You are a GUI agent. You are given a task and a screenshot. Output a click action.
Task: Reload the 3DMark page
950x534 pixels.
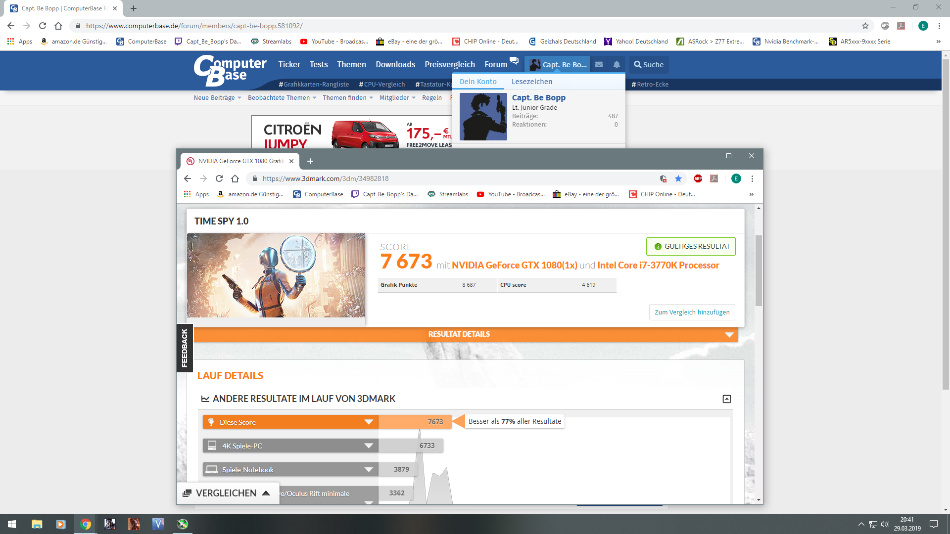[x=219, y=178]
